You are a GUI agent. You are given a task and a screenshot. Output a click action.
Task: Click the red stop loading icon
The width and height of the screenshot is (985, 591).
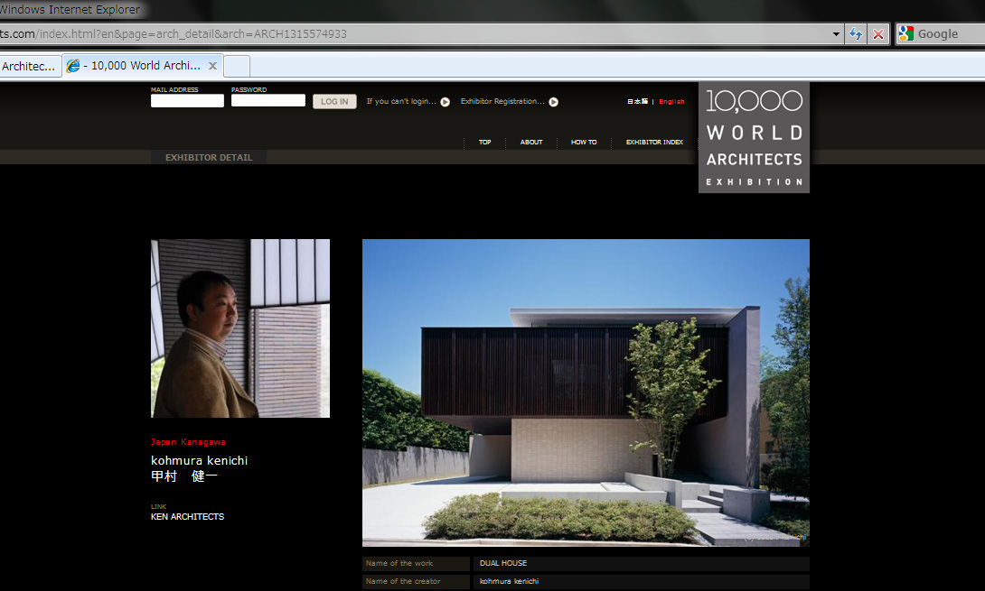coord(878,34)
